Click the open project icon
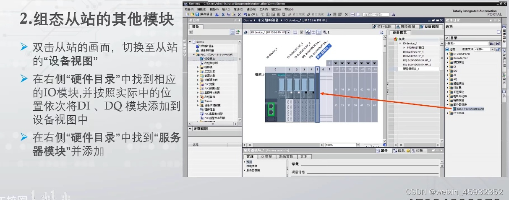Screen dimensions: 509x200 click(x=192, y=14)
